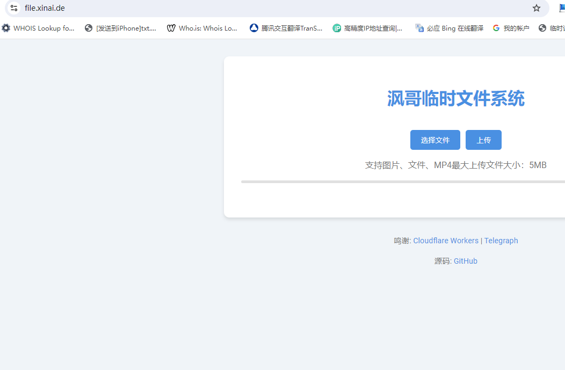This screenshot has width=565, height=370.
Task: Click the 上传 upload button
Action: [483, 140]
